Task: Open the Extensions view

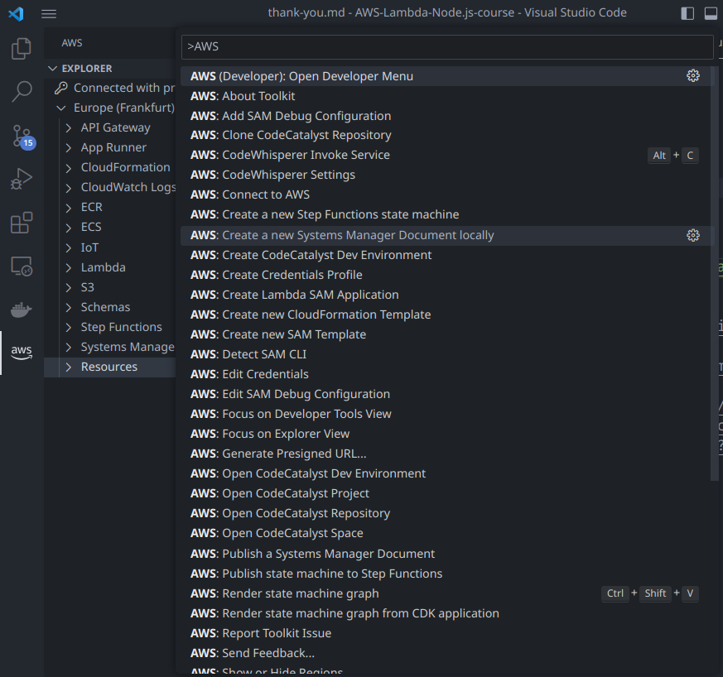Action: tap(21, 223)
